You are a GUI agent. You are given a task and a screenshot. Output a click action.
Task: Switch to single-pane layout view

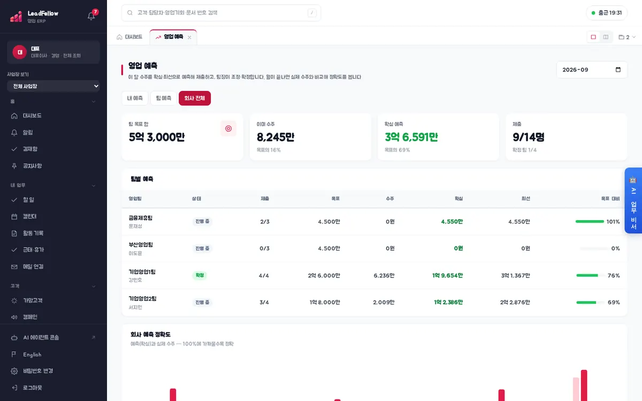[593, 37]
